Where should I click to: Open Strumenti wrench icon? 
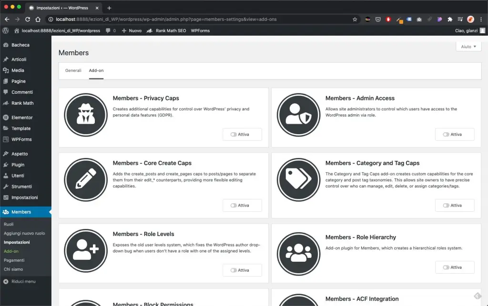6,187
